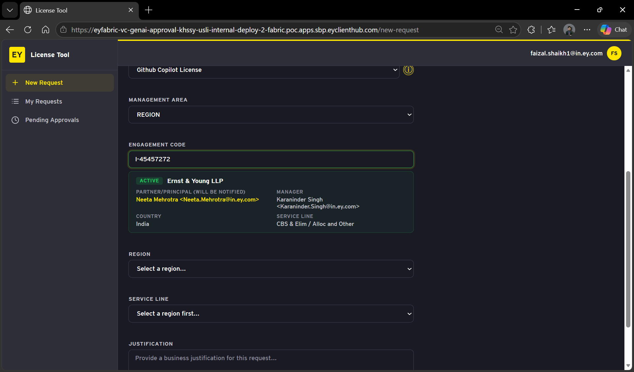Click Neeta Mehrotra partner email
This screenshot has width=634, height=372.
tap(197, 200)
